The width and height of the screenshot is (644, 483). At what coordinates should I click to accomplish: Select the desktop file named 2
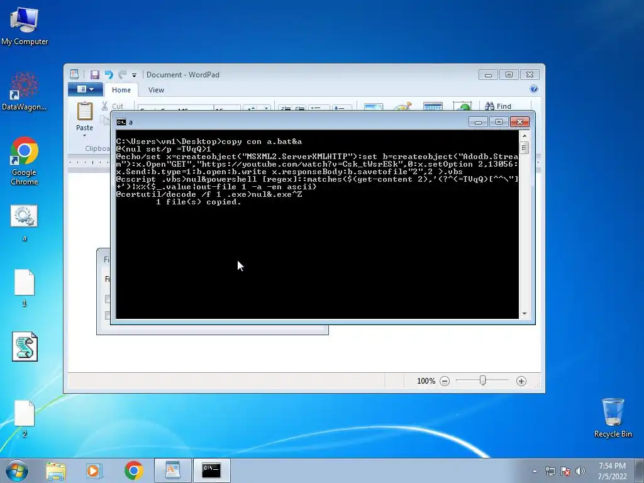click(x=25, y=419)
